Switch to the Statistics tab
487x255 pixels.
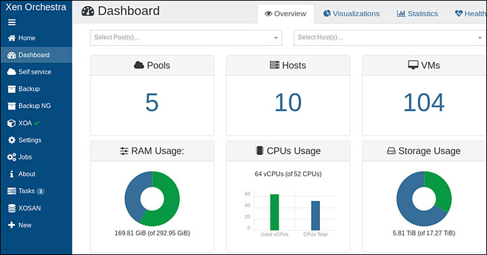coord(417,14)
